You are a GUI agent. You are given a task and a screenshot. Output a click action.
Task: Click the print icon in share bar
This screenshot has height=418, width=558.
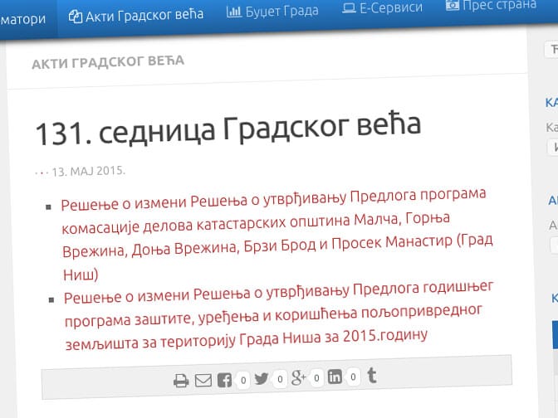[x=181, y=382]
